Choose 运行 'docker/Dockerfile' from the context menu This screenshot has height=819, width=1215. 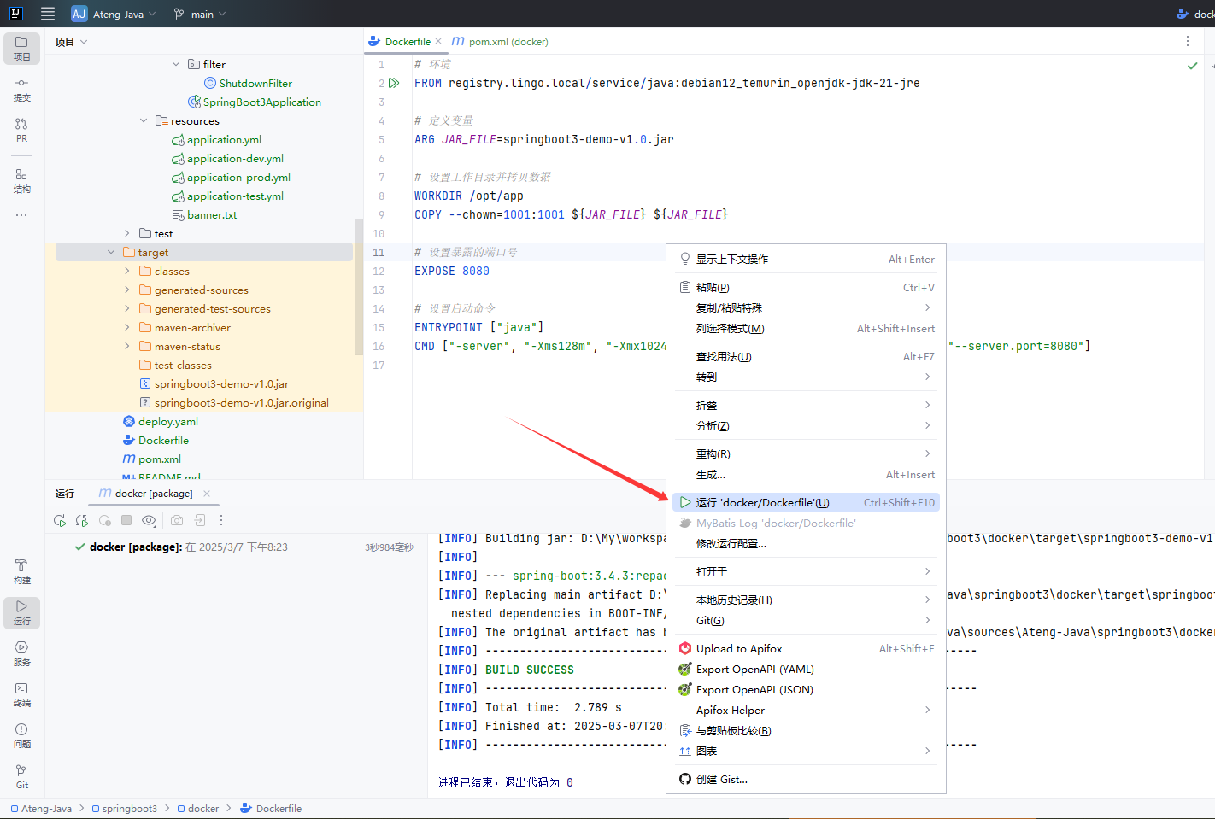click(x=762, y=503)
